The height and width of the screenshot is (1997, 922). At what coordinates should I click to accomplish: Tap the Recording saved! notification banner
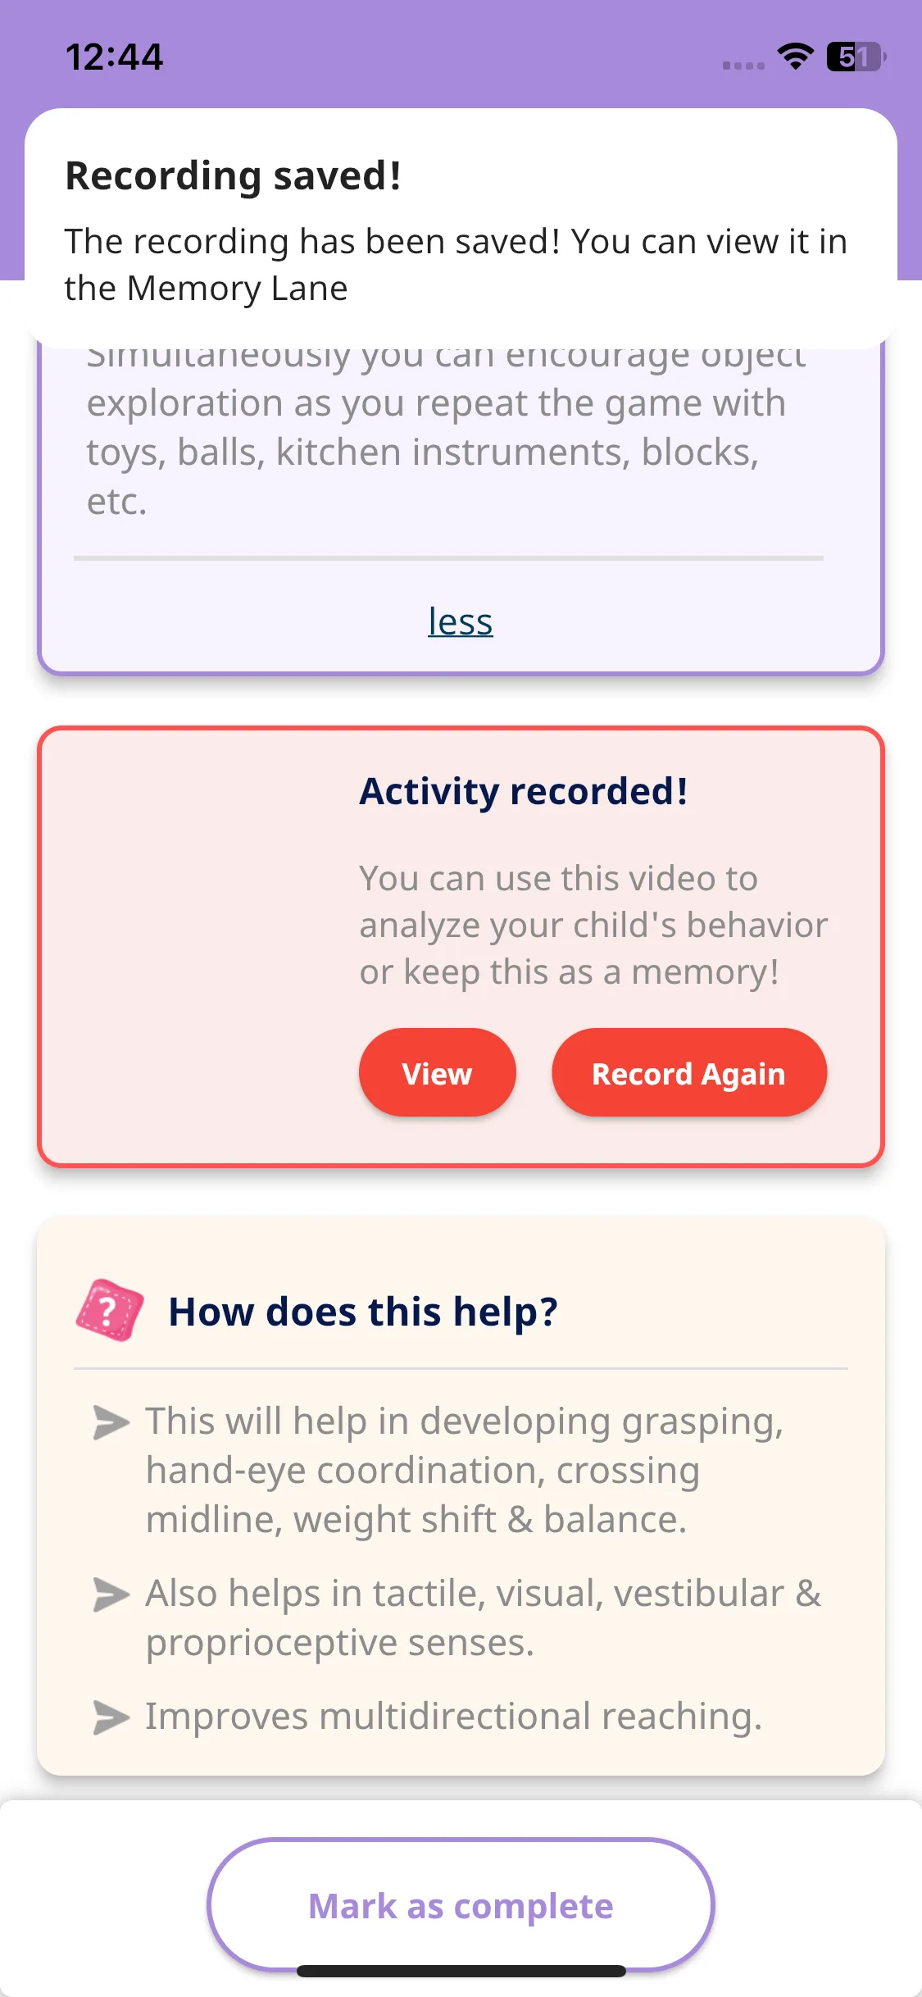click(461, 229)
